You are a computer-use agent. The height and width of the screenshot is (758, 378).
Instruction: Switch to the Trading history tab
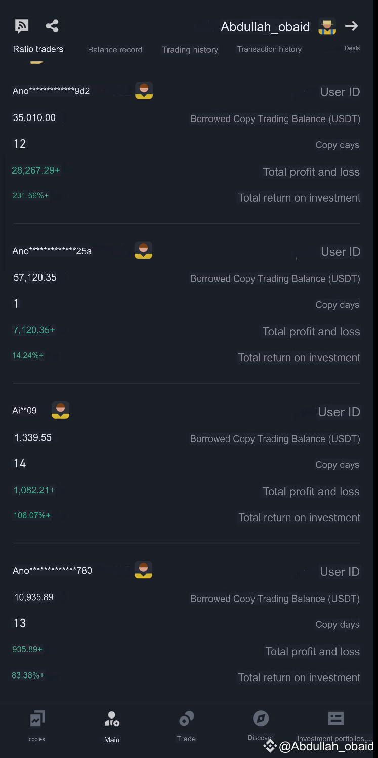190,50
